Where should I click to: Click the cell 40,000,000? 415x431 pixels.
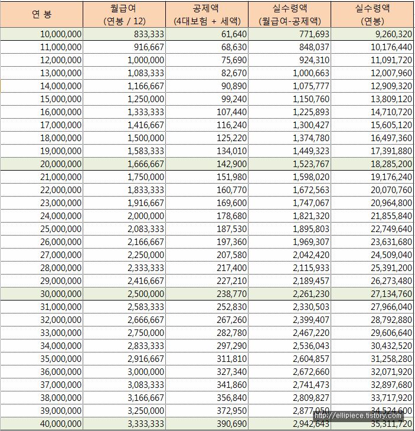tap(41, 423)
